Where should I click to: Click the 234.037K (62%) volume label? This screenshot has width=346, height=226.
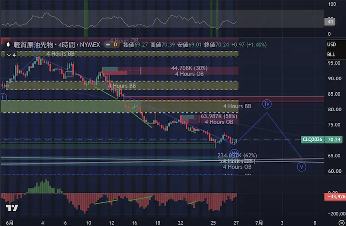click(237, 155)
